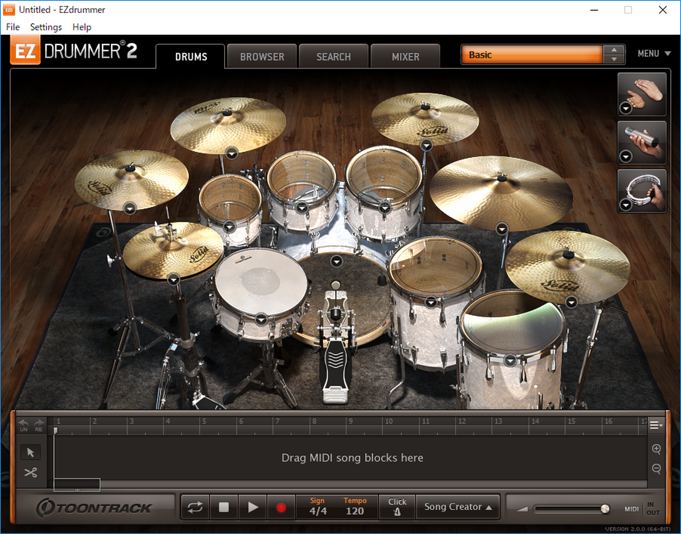Switch to the BROWSER tab
This screenshot has width=681, height=534.
pyautogui.click(x=262, y=57)
